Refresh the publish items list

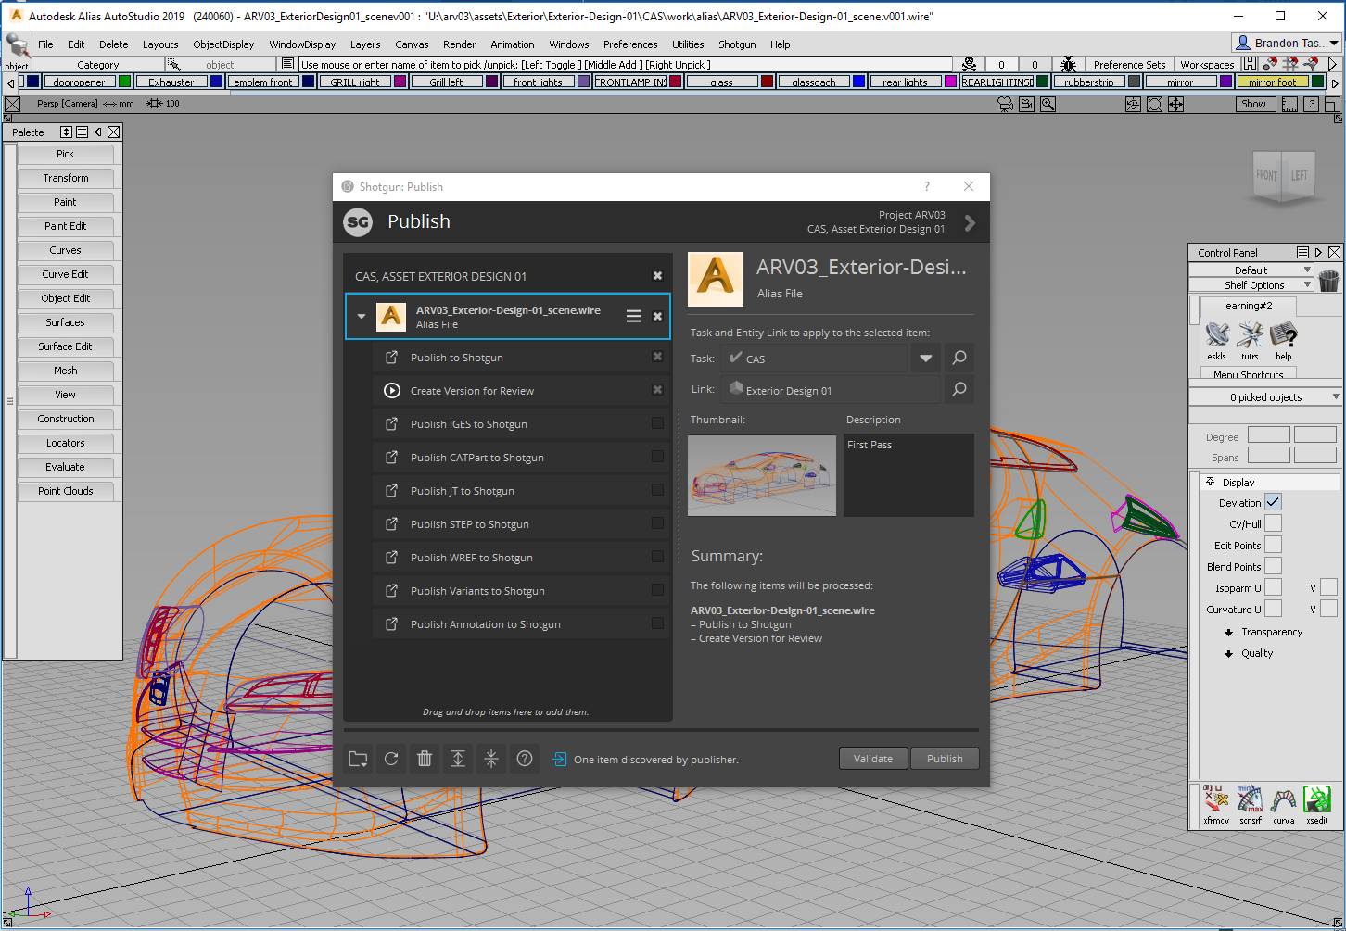click(x=391, y=759)
